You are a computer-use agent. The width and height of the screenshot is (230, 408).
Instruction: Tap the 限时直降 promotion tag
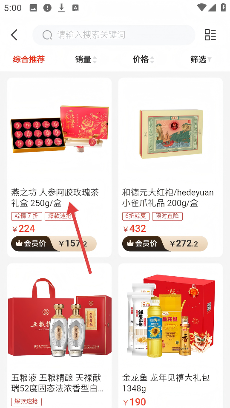tap(167, 216)
